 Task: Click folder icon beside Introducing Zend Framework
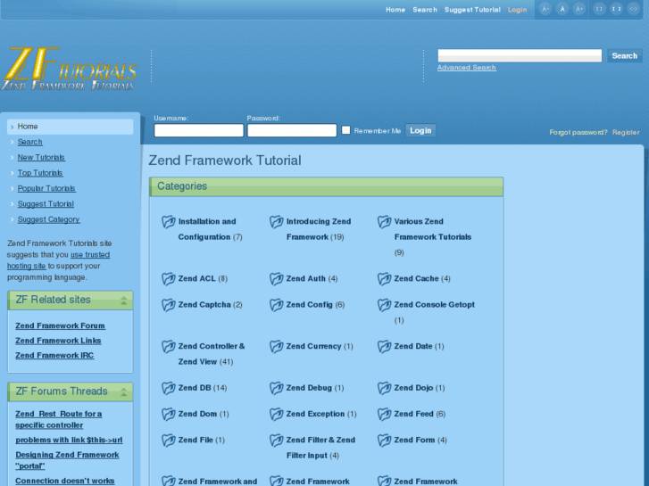(277, 222)
